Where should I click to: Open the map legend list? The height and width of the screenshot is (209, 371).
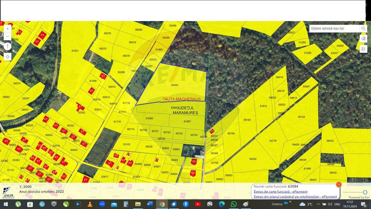pyautogui.click(x=363, y=48)
